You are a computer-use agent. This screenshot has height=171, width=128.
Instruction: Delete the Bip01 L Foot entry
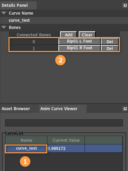click(110, 41)
